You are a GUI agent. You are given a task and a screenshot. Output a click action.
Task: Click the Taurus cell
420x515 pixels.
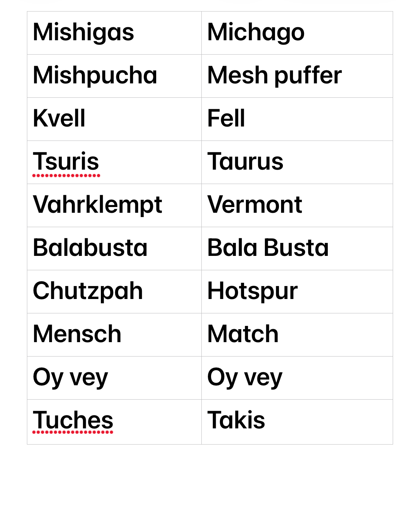[245, 162]
